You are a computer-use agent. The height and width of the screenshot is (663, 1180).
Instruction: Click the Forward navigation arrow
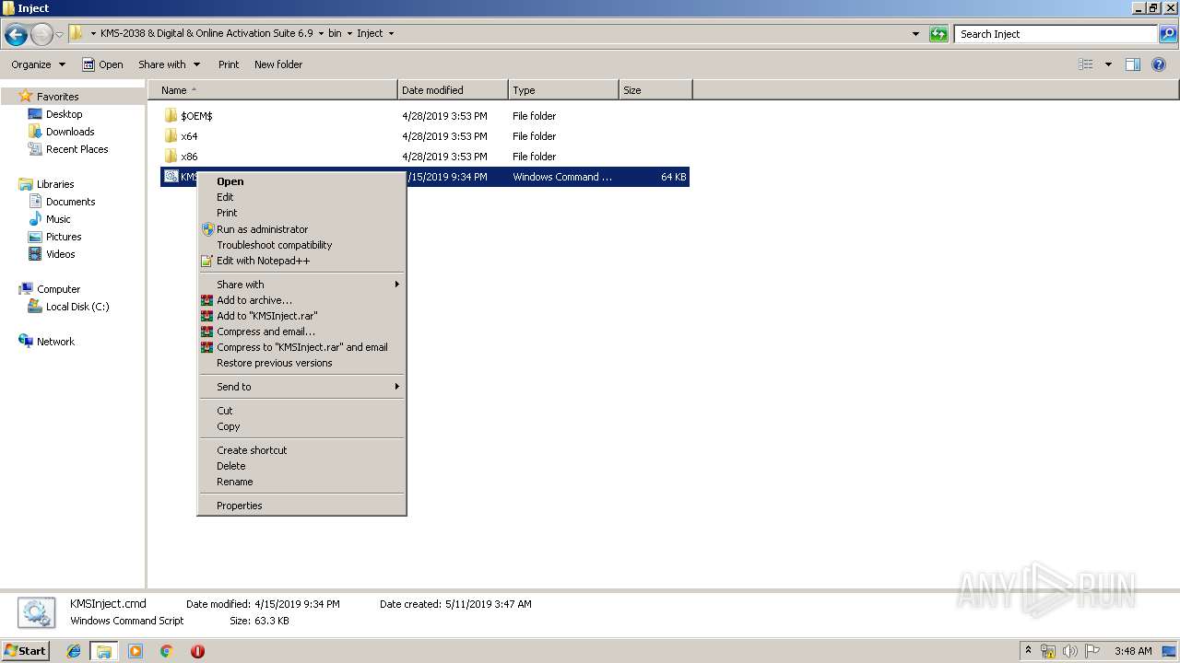(x=41, y=35)
